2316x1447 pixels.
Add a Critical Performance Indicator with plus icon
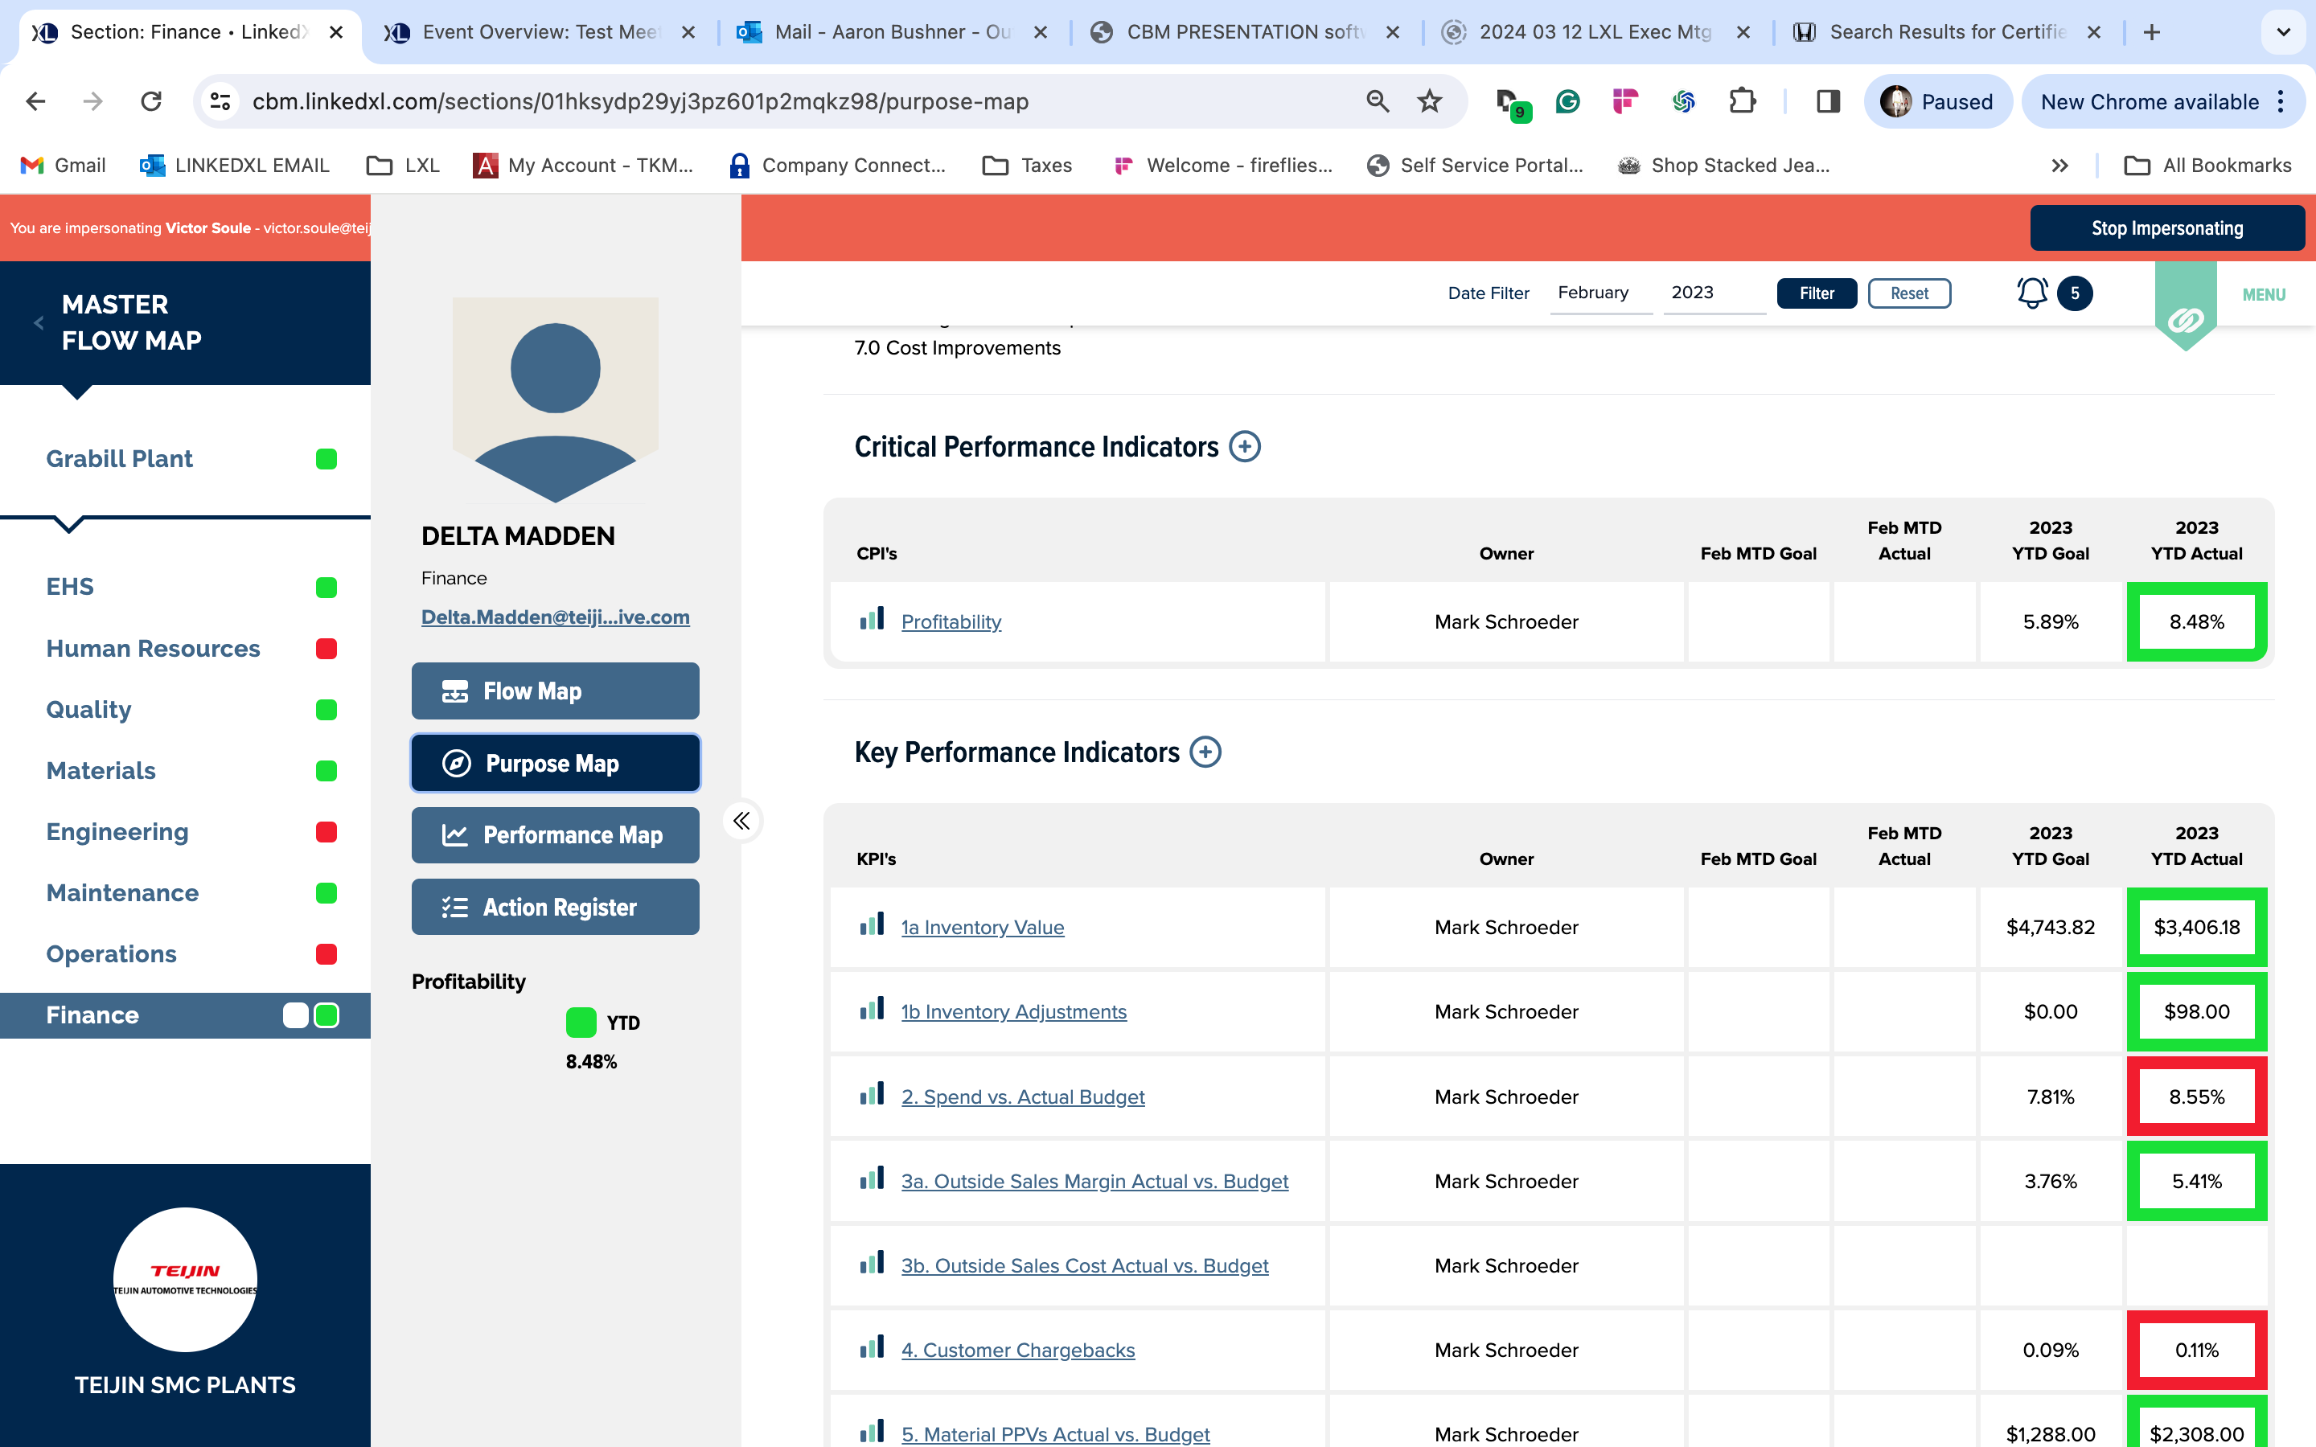[x=1244, y=446]
